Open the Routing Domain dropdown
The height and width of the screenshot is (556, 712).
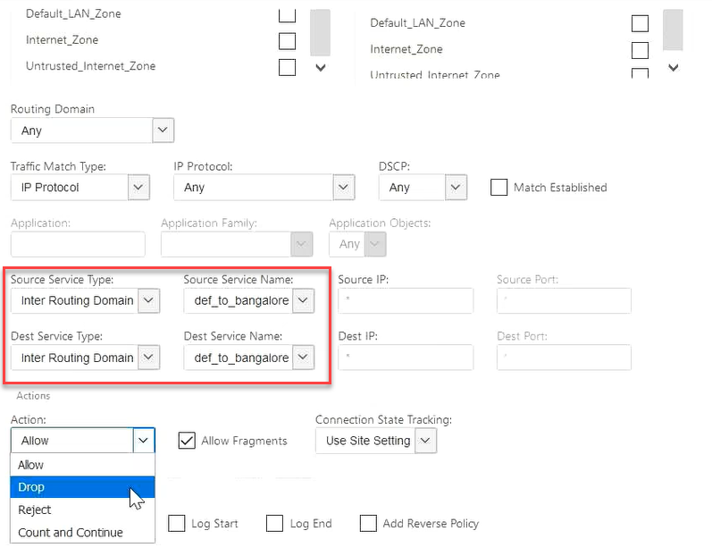163,131
